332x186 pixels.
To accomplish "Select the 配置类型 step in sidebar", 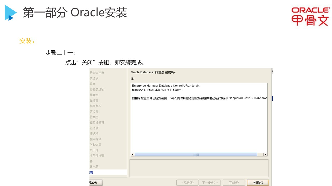I will 94,117.
